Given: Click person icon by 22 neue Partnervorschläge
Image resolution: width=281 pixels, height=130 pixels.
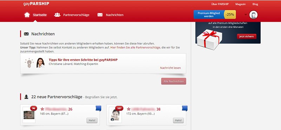Looking at the screenshot, I should 26,97.
